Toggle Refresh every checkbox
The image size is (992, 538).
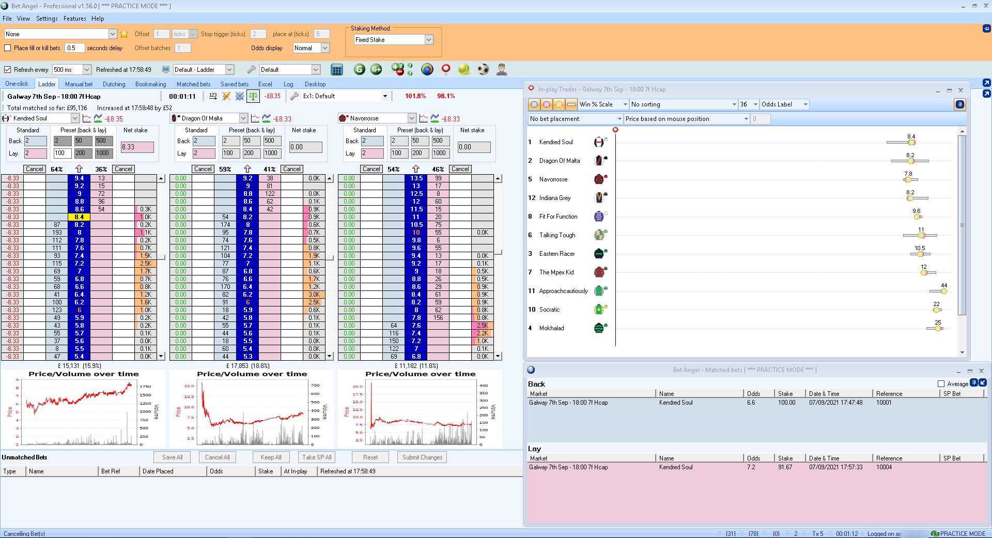pyautogui.click(x=8, y=70)
